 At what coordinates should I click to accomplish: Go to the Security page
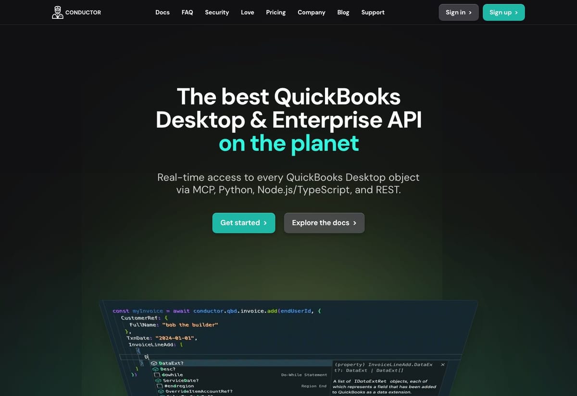pyautogui.click(x=217, y=12)
